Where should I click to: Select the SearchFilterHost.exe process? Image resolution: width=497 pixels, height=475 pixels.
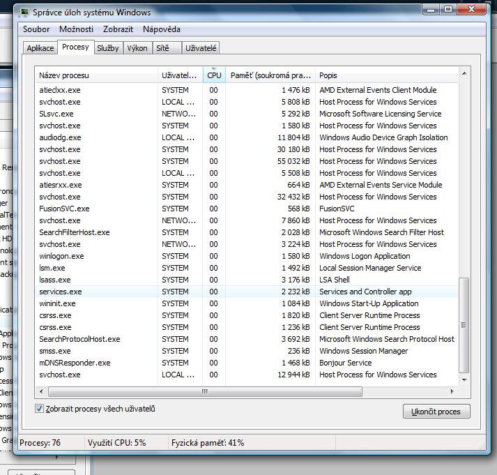(247, 232)
